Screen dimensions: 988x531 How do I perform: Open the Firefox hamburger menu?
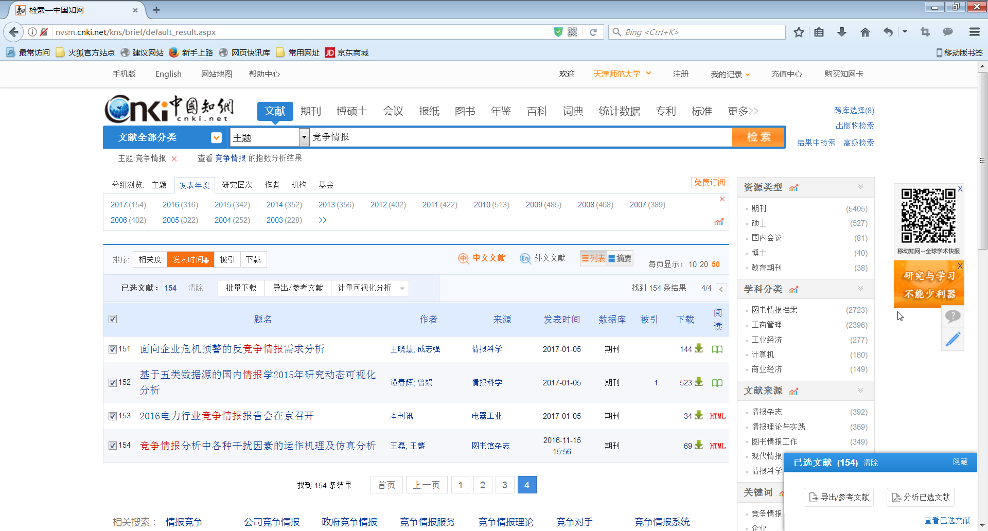(x=974, y=32)
